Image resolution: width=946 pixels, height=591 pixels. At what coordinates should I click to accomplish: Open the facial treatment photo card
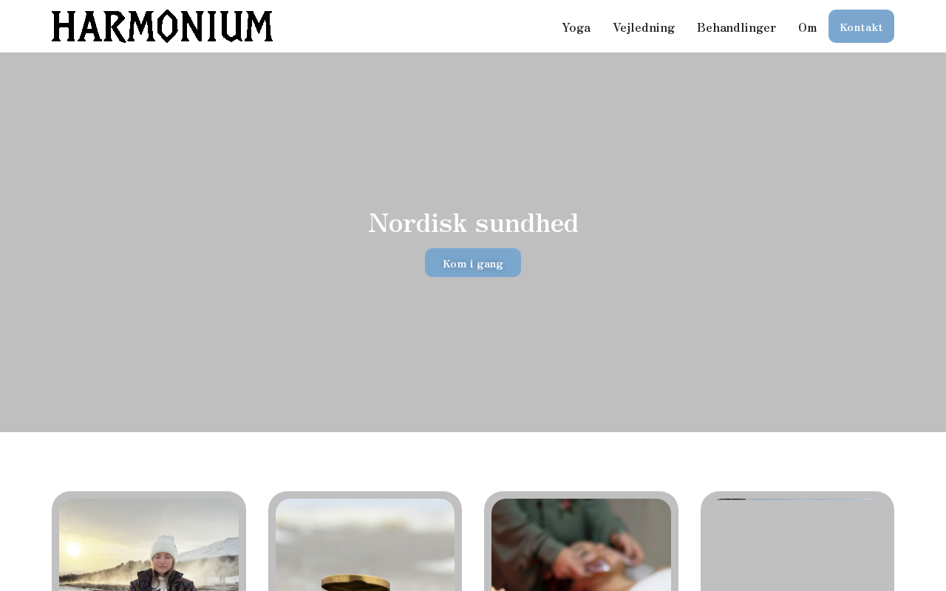(x=581, y=545)
